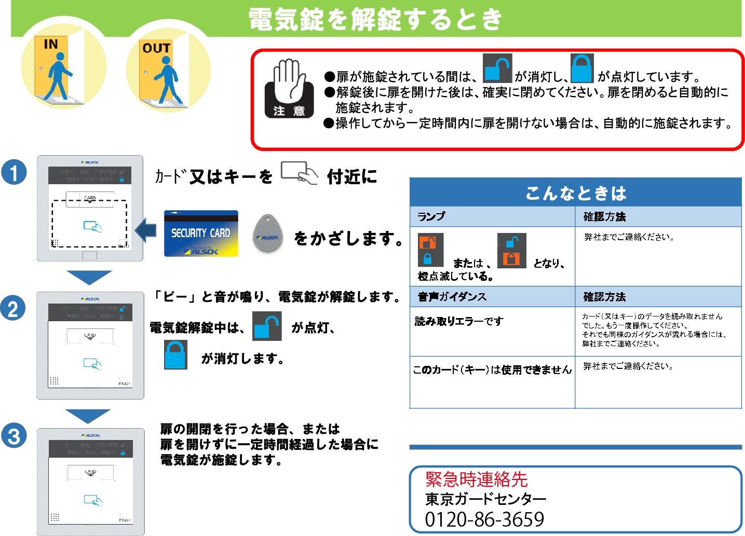Click the step 1 number circle
745x536 pixels.
click(14, 172)
